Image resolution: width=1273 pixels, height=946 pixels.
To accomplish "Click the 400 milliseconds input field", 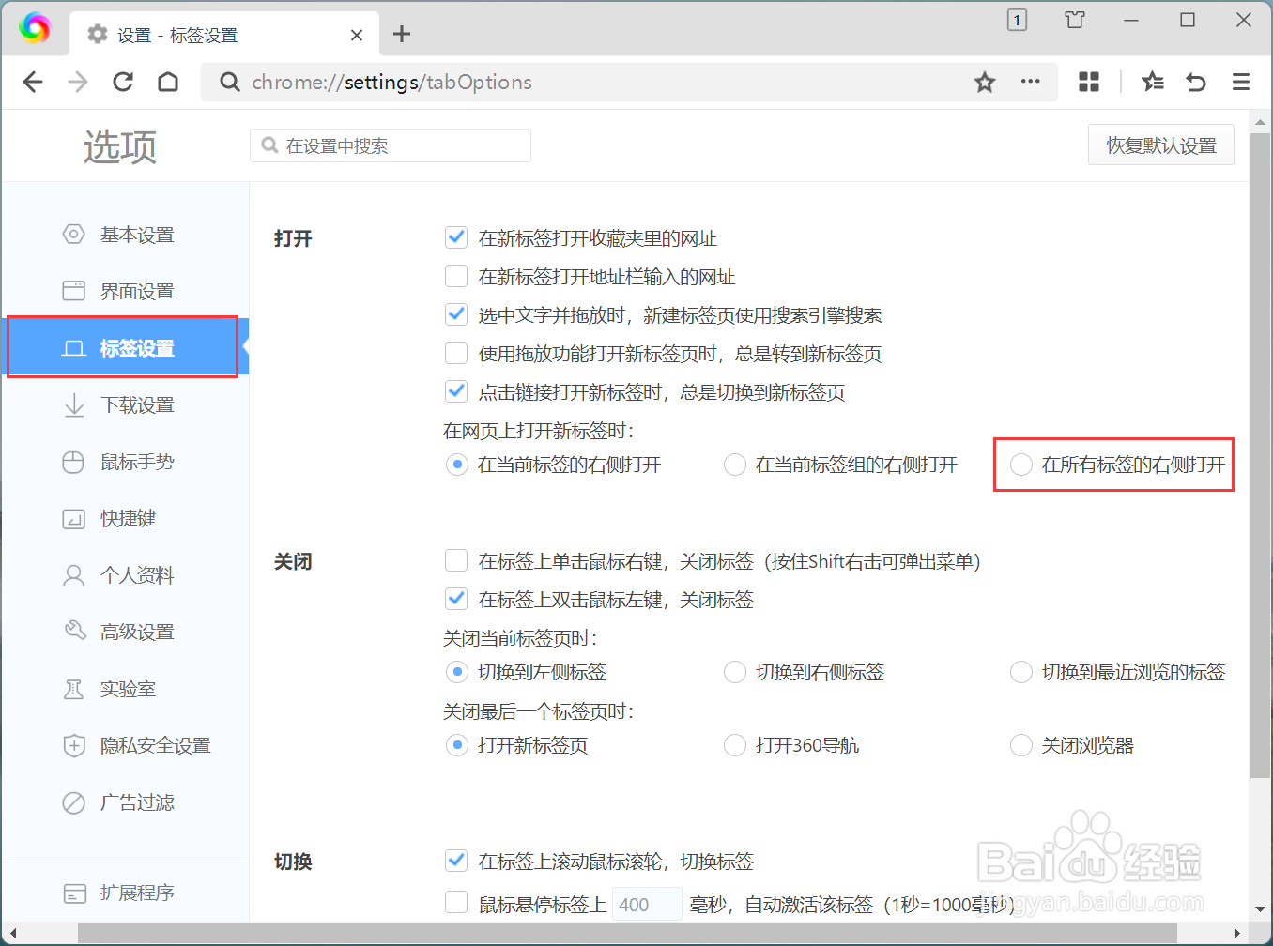I will click(x=647, y=904).
